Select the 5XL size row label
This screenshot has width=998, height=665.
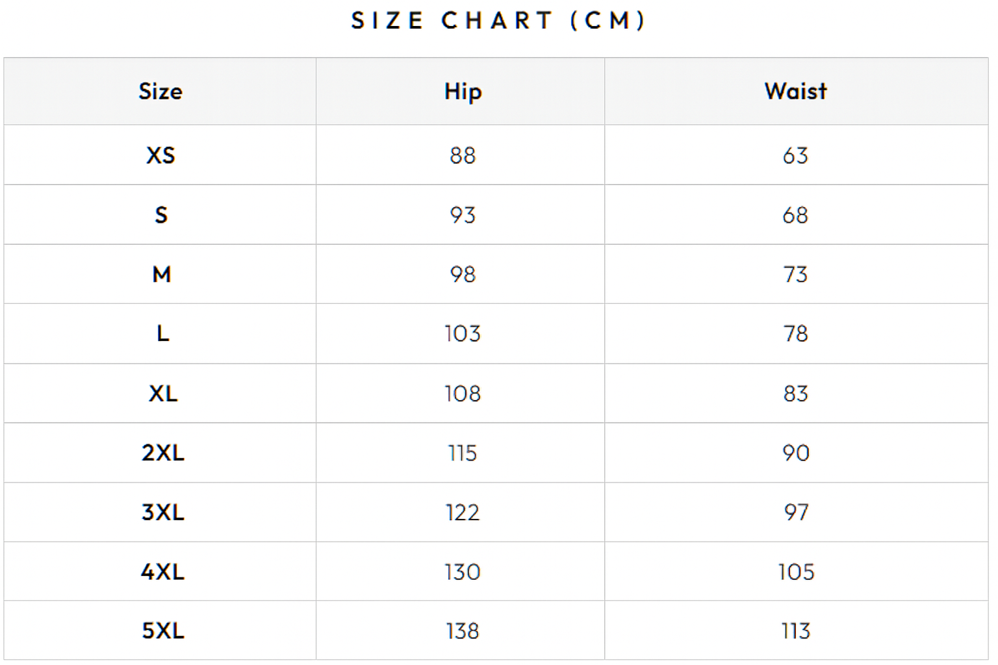pos(162,631)
